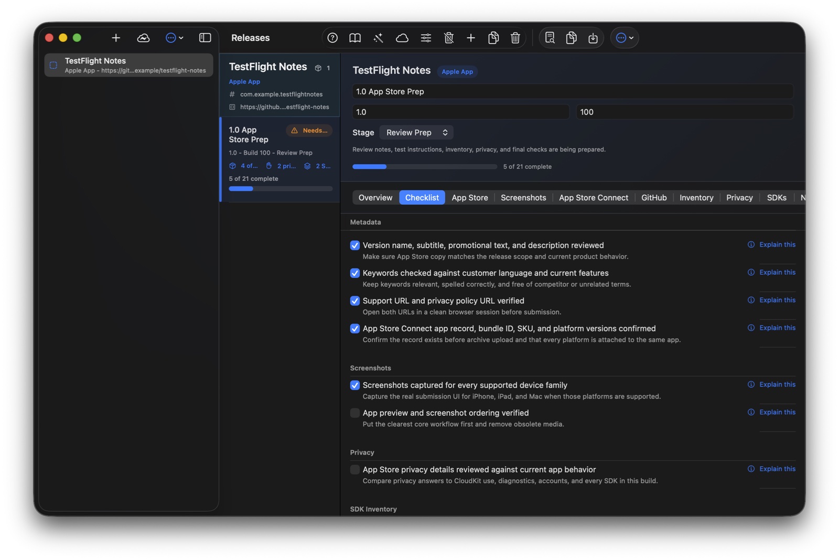Open the blue ellipsis menu at toolbar right

pos(625,38)
